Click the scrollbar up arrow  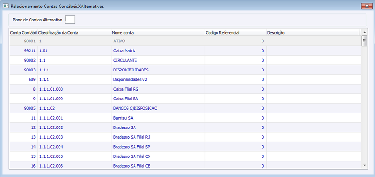point(365,32)
